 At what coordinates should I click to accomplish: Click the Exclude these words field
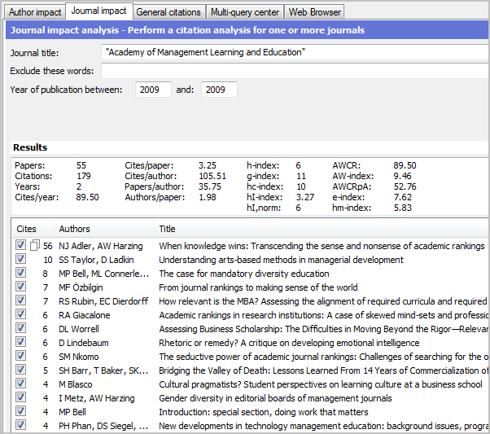(x=295, y=71)
